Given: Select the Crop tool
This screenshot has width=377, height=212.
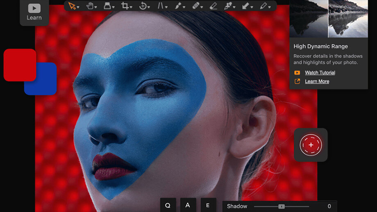Looking at the screenshot, I should click(125, 6).
